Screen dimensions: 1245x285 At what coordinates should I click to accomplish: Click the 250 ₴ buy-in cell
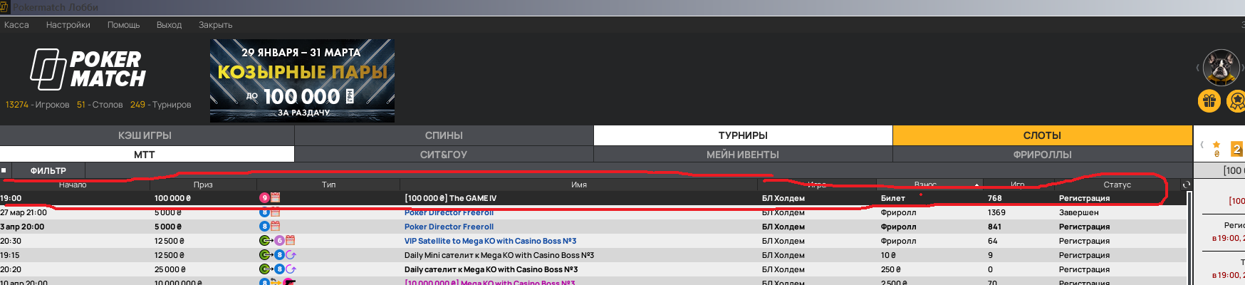tap(890, 269)
